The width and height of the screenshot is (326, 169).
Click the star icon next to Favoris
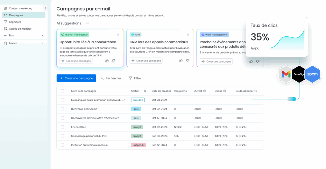pos(6,43)
